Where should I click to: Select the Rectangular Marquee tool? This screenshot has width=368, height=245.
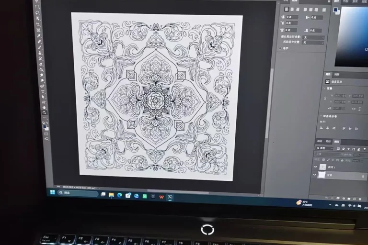[x=37, y=7]
